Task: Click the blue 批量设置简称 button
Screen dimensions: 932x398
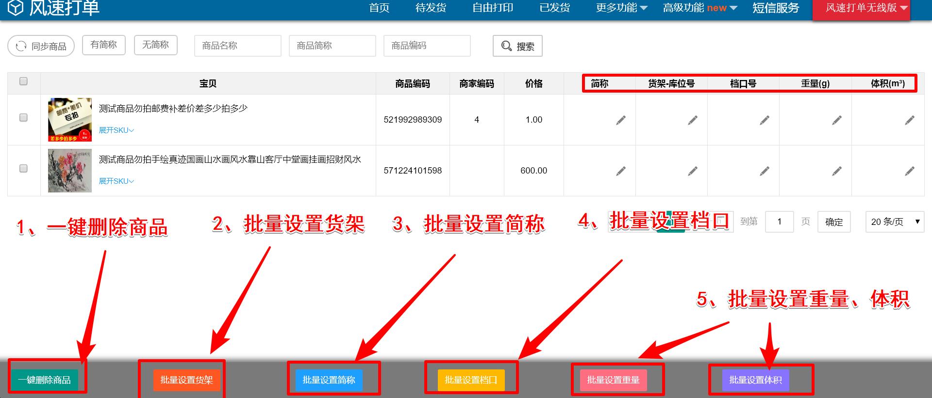Action: click(329, 380)
